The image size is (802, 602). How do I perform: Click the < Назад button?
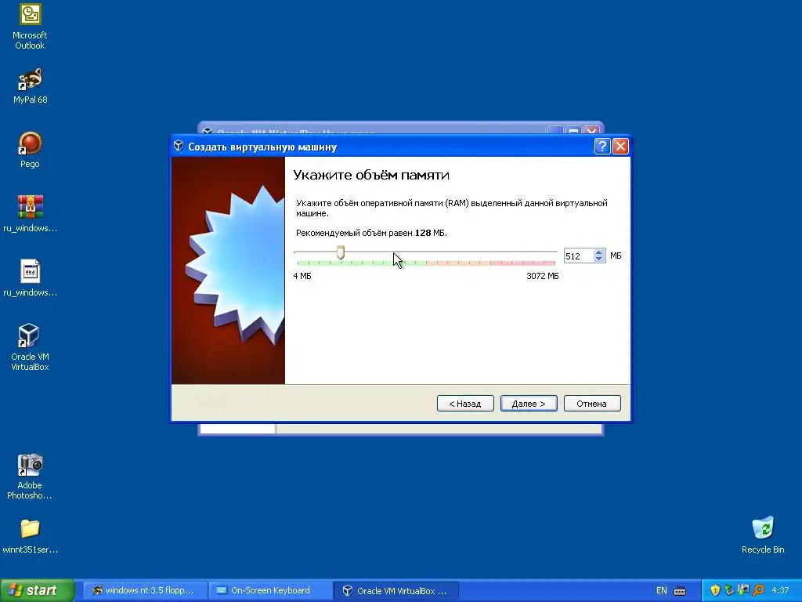(465, 404)
